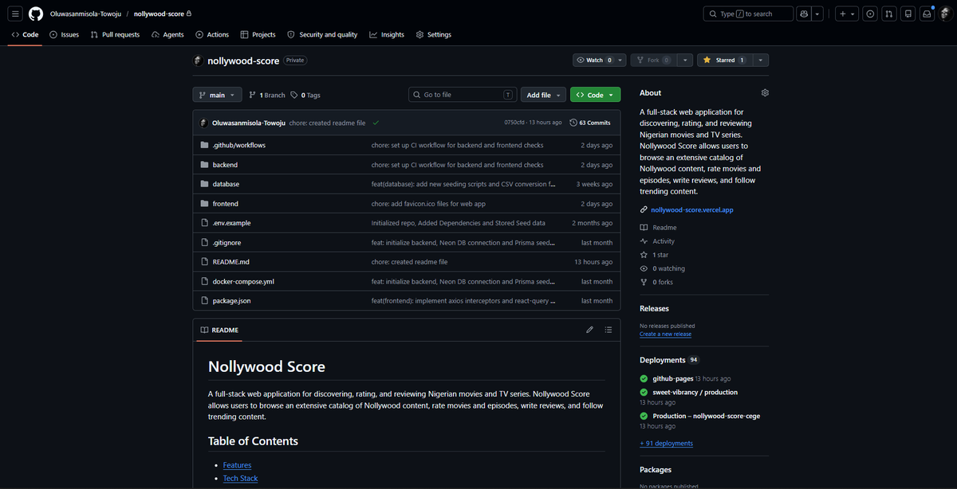Open the frontend folder

click(x=226, y=204)
